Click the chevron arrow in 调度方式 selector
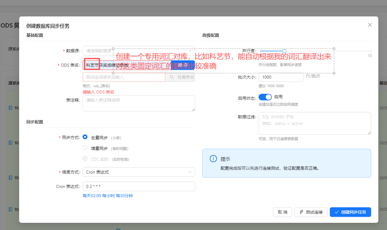 pos(190,172)
